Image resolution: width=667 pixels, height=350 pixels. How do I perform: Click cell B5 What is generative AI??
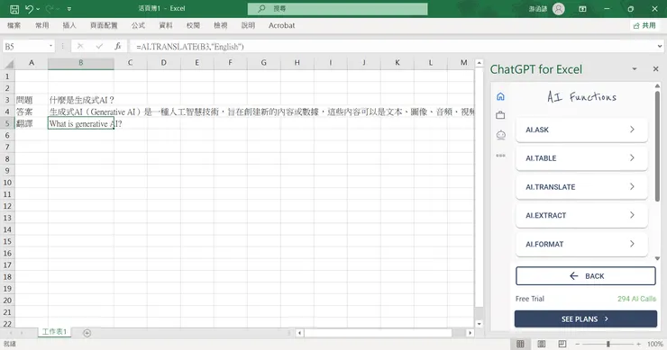pyautogui.click(x=81, y=123)
